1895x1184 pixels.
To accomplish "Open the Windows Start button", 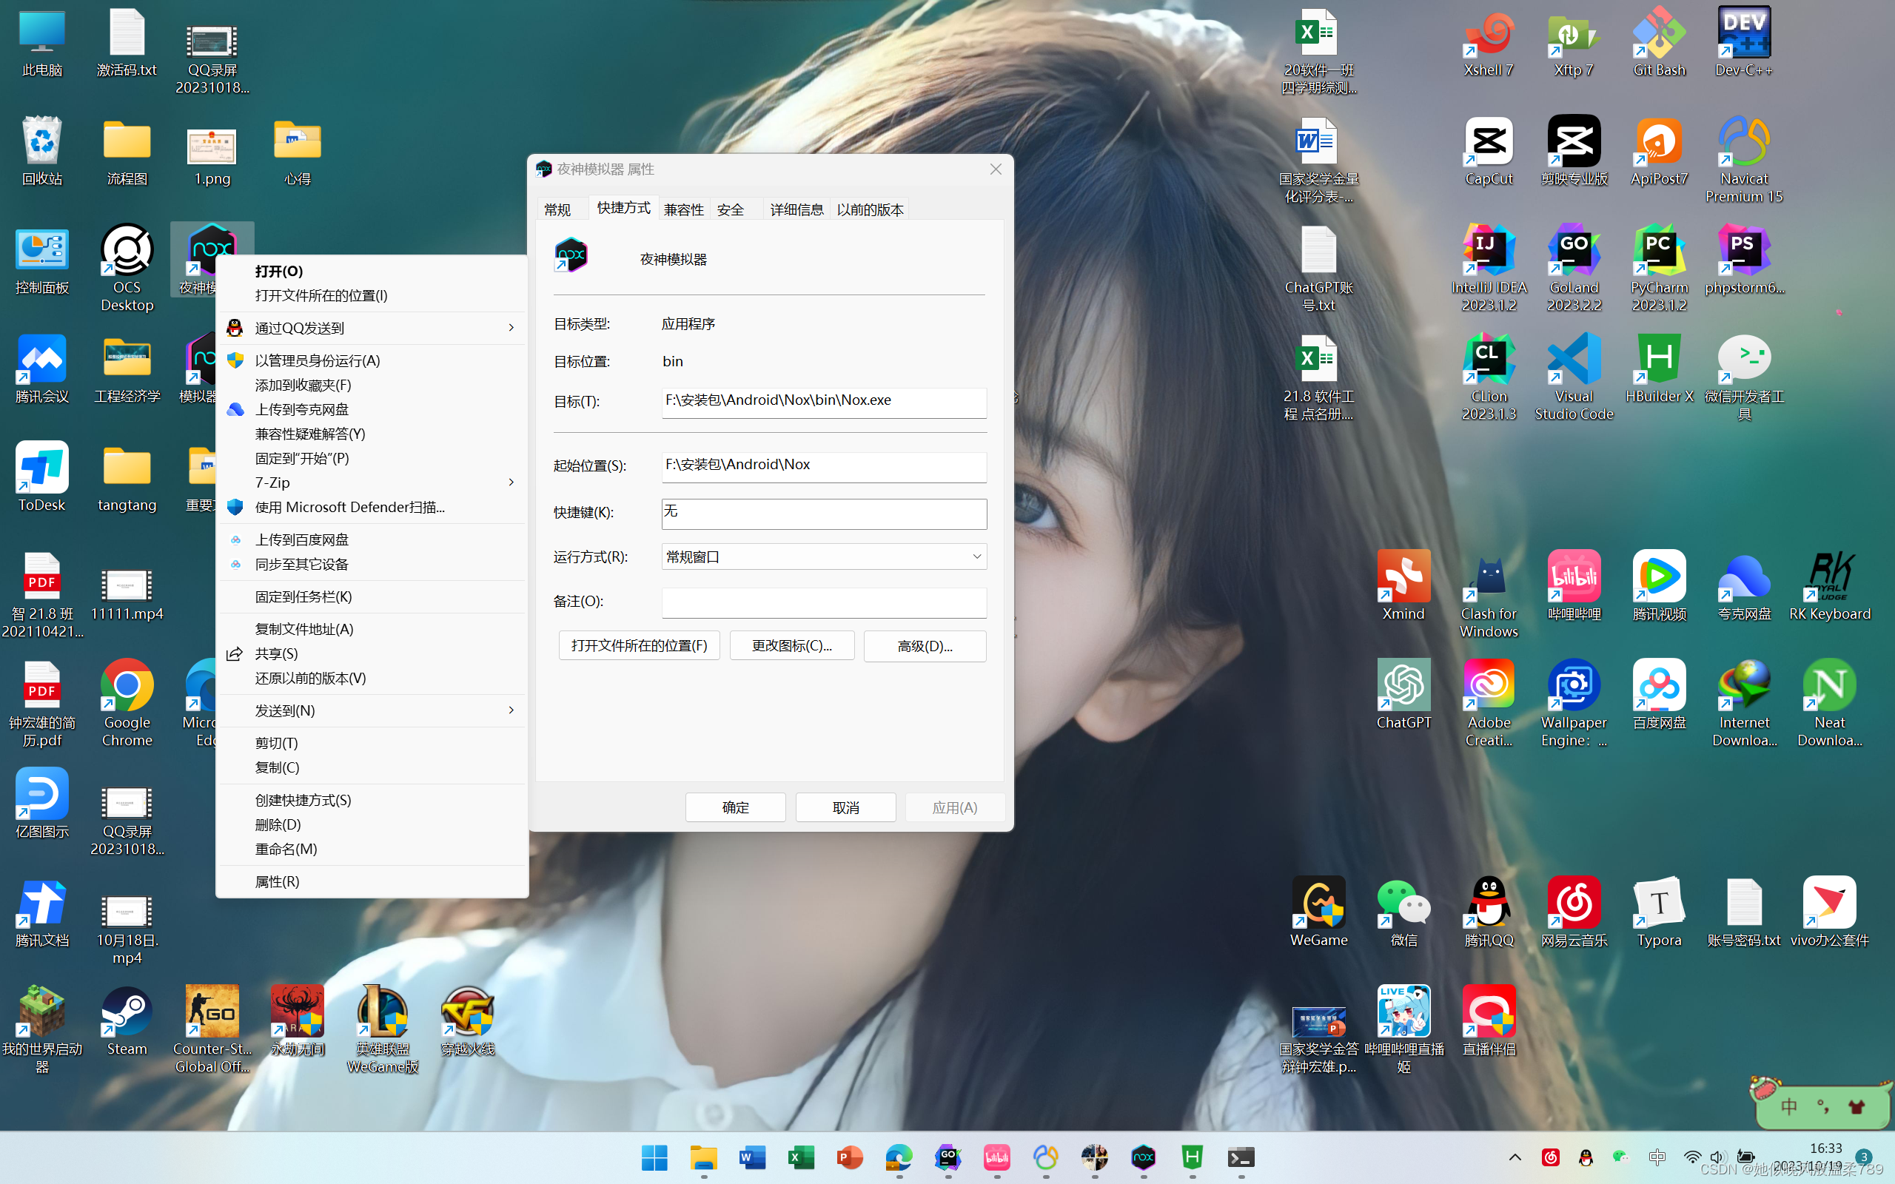I will 654,1157.
